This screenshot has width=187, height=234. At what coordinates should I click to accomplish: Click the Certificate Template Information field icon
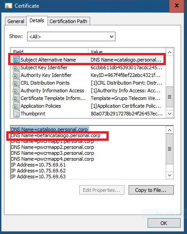pos(16,98)
